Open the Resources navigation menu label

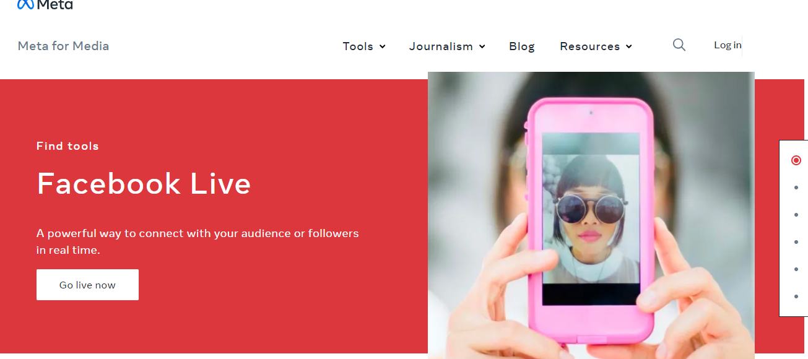589,46
